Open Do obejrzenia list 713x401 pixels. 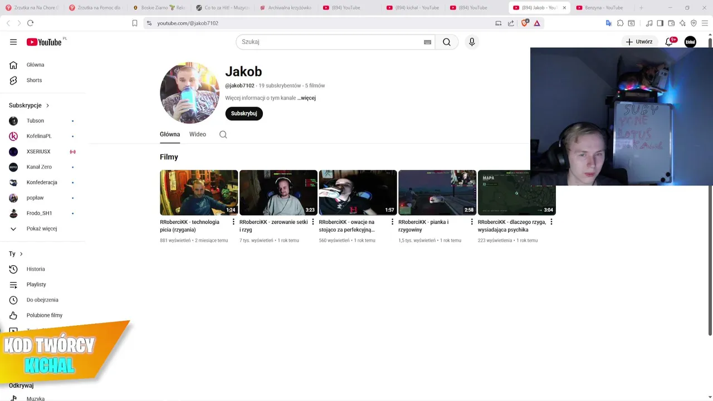coord(42,300)
